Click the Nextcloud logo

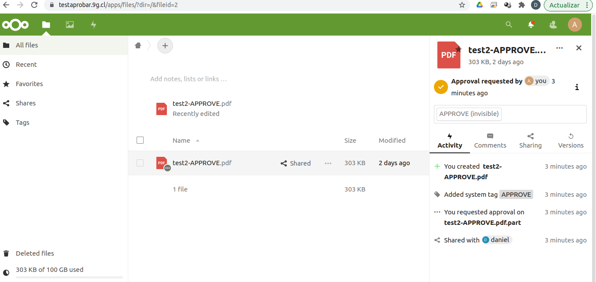(x=15, y=25)
